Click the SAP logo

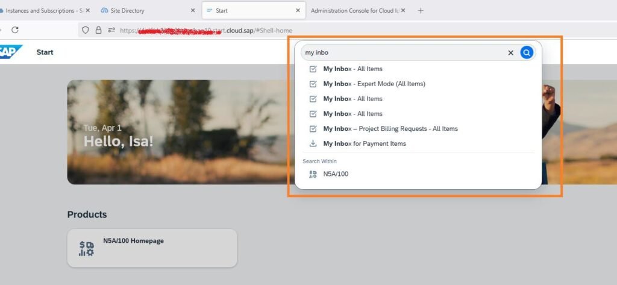click(11, 52)
